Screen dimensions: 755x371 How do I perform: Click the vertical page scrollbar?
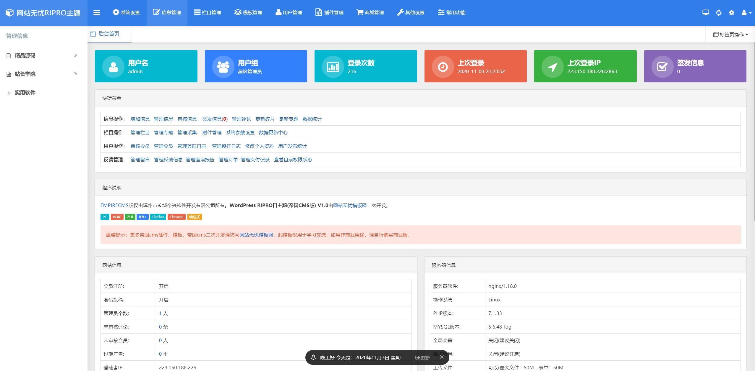pyautogui.click(x=754, y=131)
